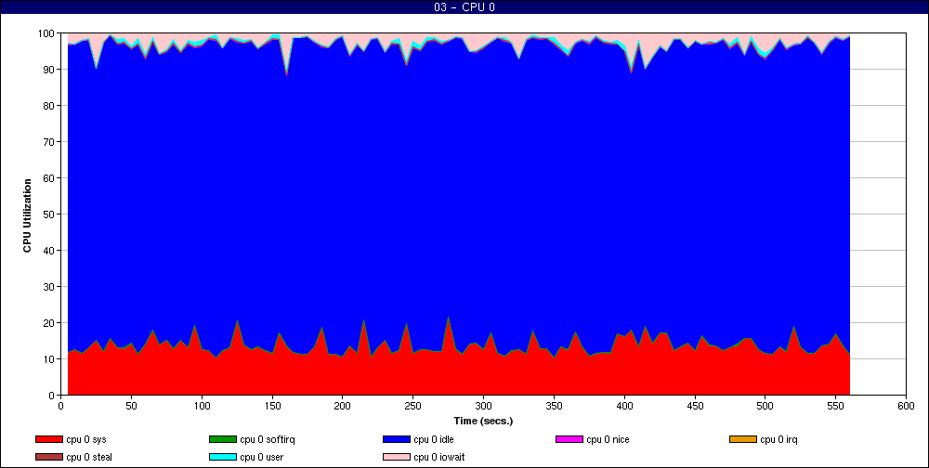Click the 90 tick on the y-axis
929x468 pixels.
click(x=50, y=70)
